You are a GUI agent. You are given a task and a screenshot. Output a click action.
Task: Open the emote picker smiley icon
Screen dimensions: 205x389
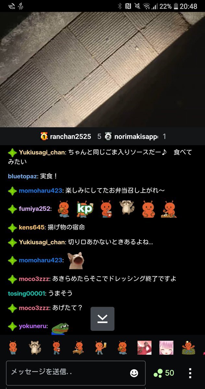(134, 373)
